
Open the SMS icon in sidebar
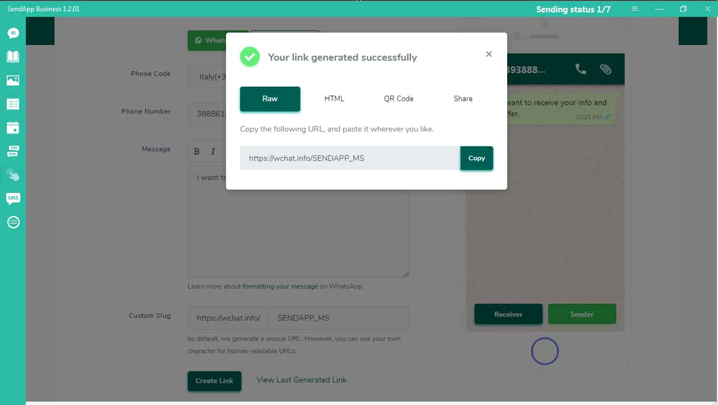point(13,198)
